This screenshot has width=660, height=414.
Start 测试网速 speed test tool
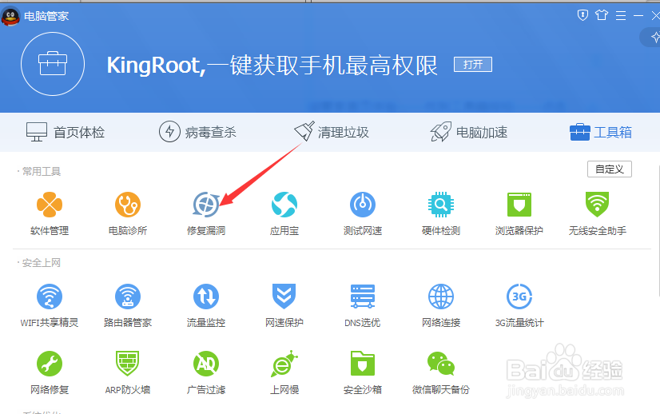tap(363, 213)
